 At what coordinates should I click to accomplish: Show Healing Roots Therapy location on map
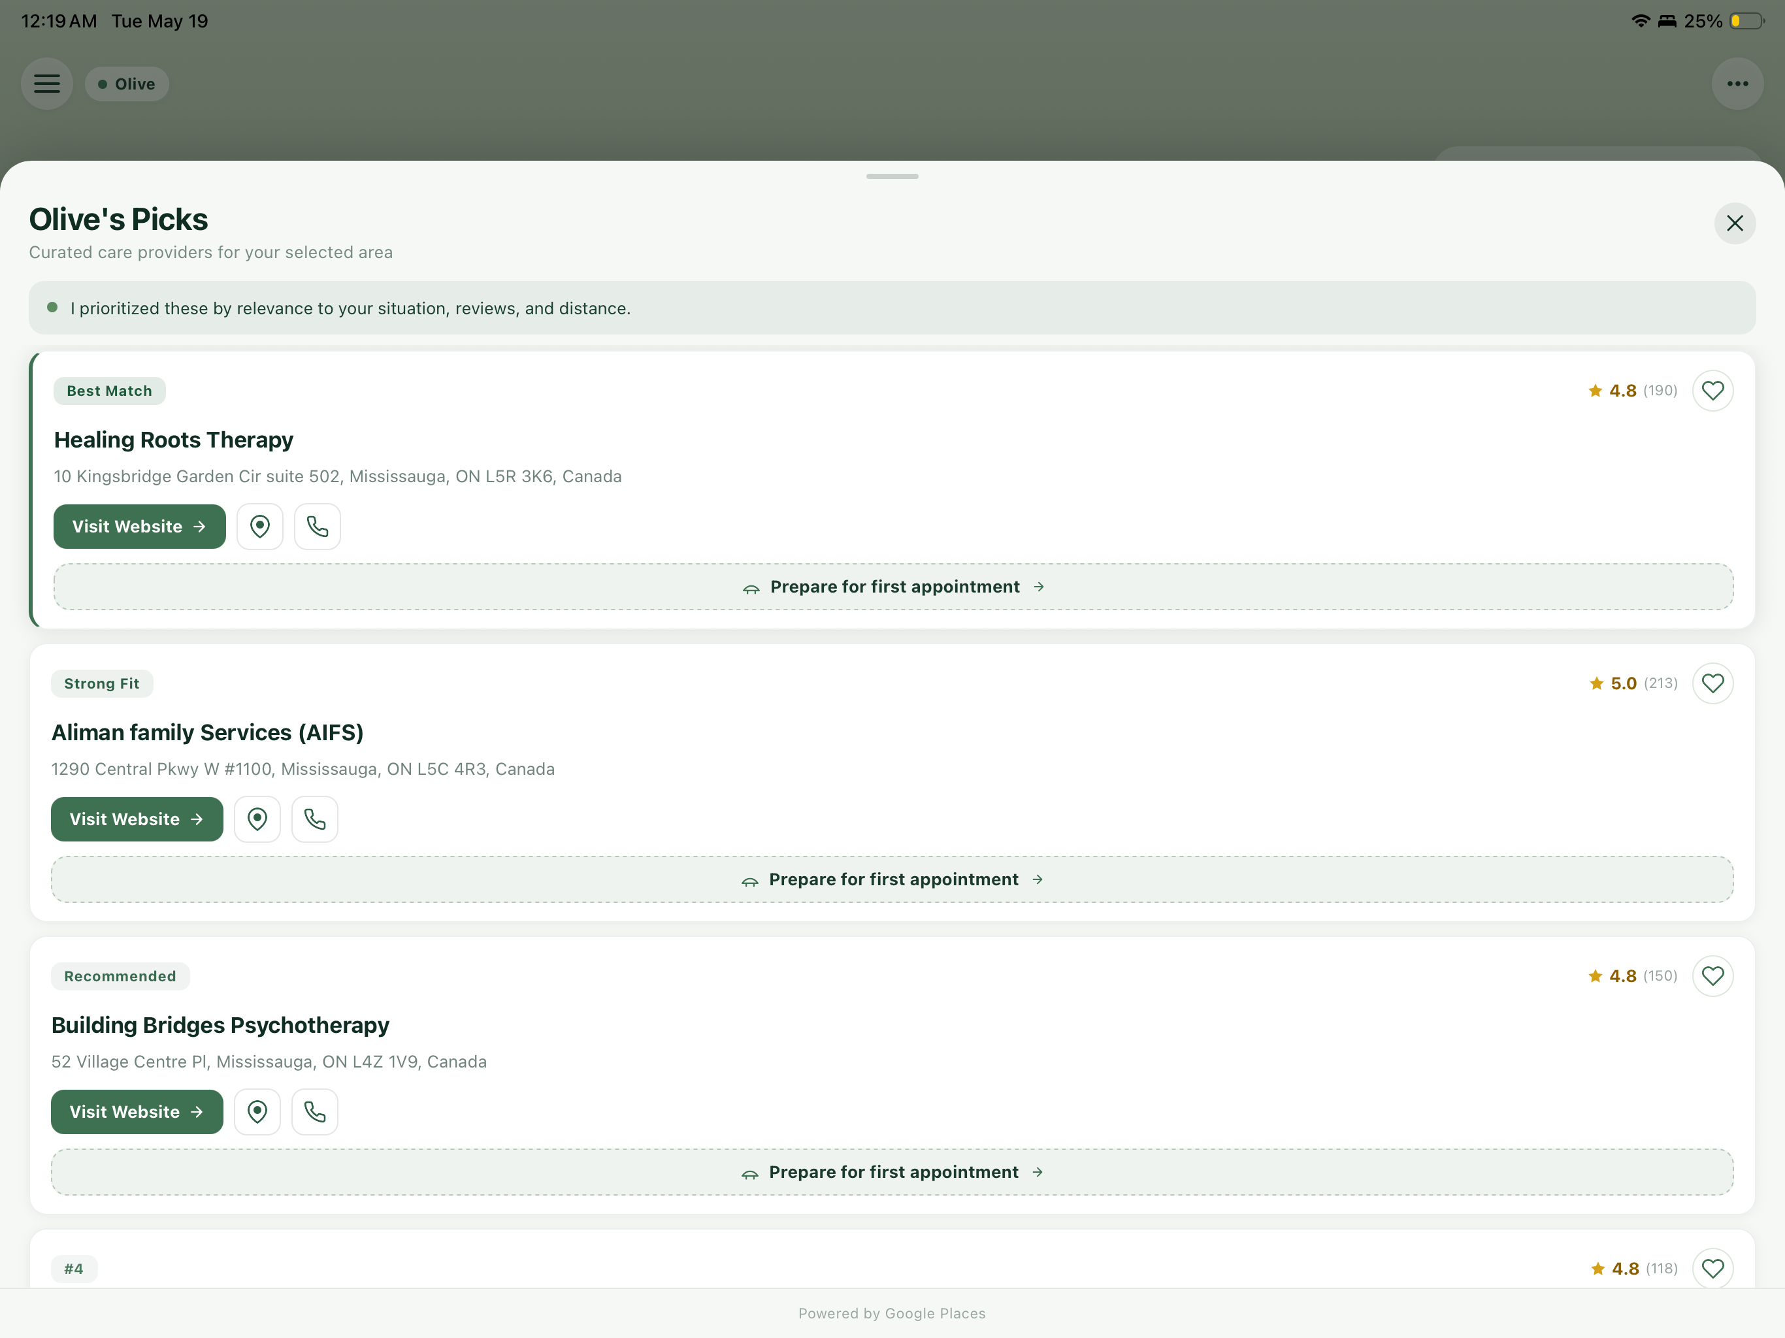pos(260,527)
